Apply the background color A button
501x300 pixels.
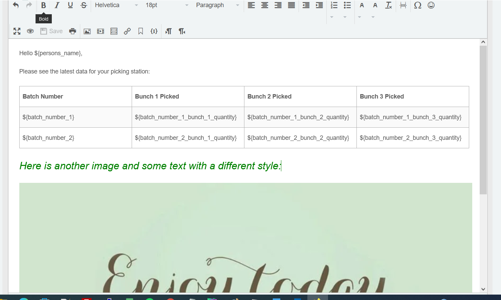(x=375, y=5)
